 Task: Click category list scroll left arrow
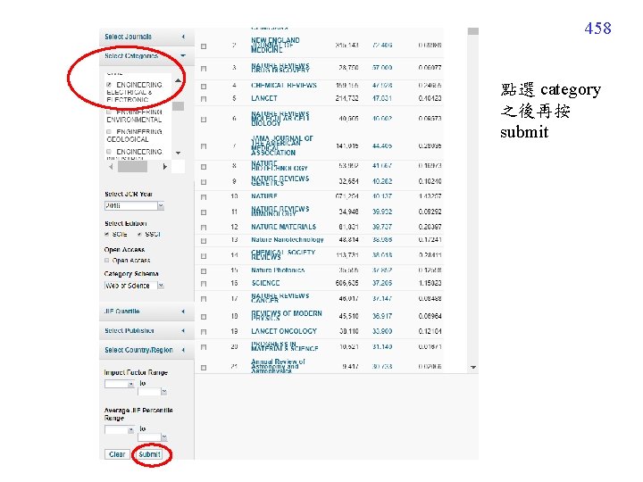pos(111,166)
